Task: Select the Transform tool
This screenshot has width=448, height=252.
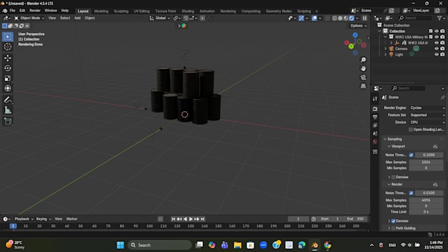Action: [x=8, y=88]
